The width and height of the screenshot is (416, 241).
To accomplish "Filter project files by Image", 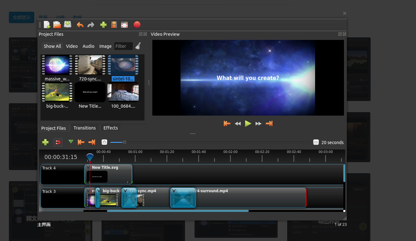I will tap(105, 46).
